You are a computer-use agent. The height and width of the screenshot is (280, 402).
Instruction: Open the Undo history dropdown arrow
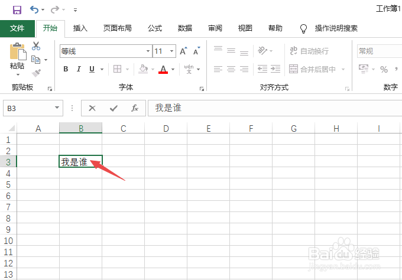(x=43, y=10)
